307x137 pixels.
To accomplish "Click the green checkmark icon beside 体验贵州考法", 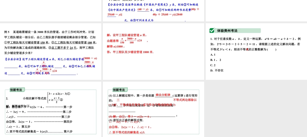I will (212, 31).
